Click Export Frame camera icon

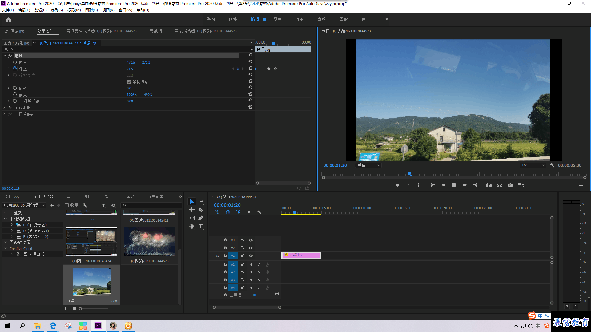click(510, 185)
